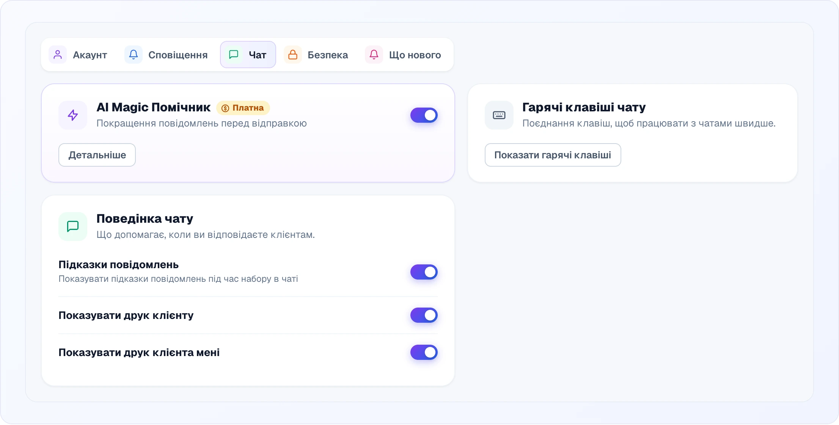The height and width of the screenshot is (425, 839).
Task: Go to the Безпека tab
Action: tap(316, 55)
